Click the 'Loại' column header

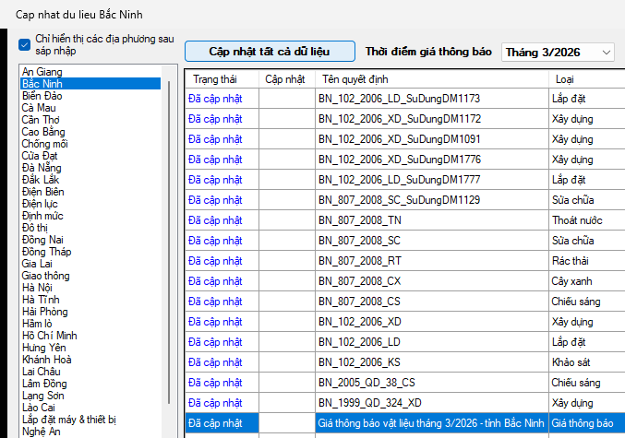coord(564,79)
